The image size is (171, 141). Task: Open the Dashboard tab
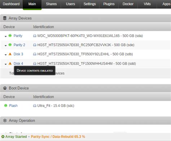tap(11, 4)
